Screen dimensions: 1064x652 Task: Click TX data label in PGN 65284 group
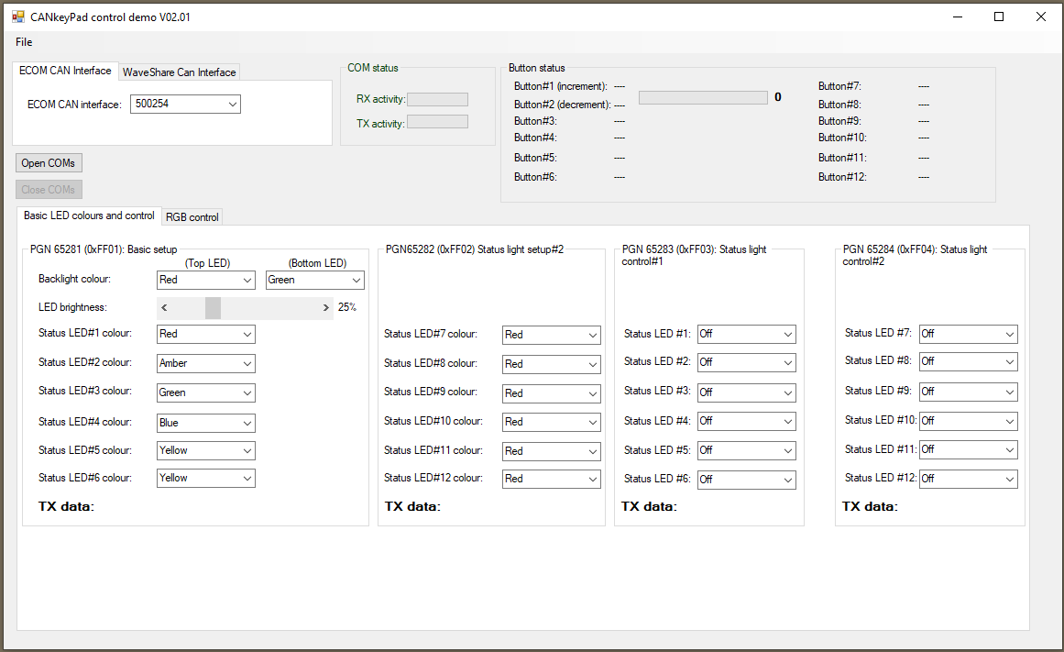click(870, 507)
